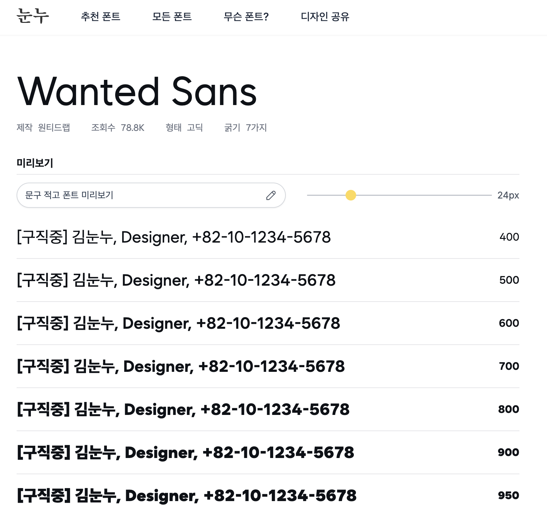547x515 pixels.
Task: Click the 500 weight number label
Action: tap(509, 280)
